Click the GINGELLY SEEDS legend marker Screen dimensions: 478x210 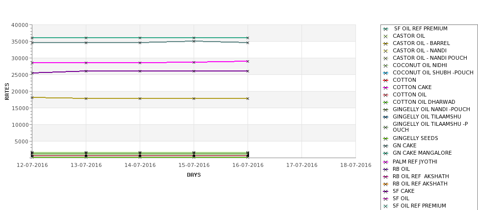[x=386, y=139]
